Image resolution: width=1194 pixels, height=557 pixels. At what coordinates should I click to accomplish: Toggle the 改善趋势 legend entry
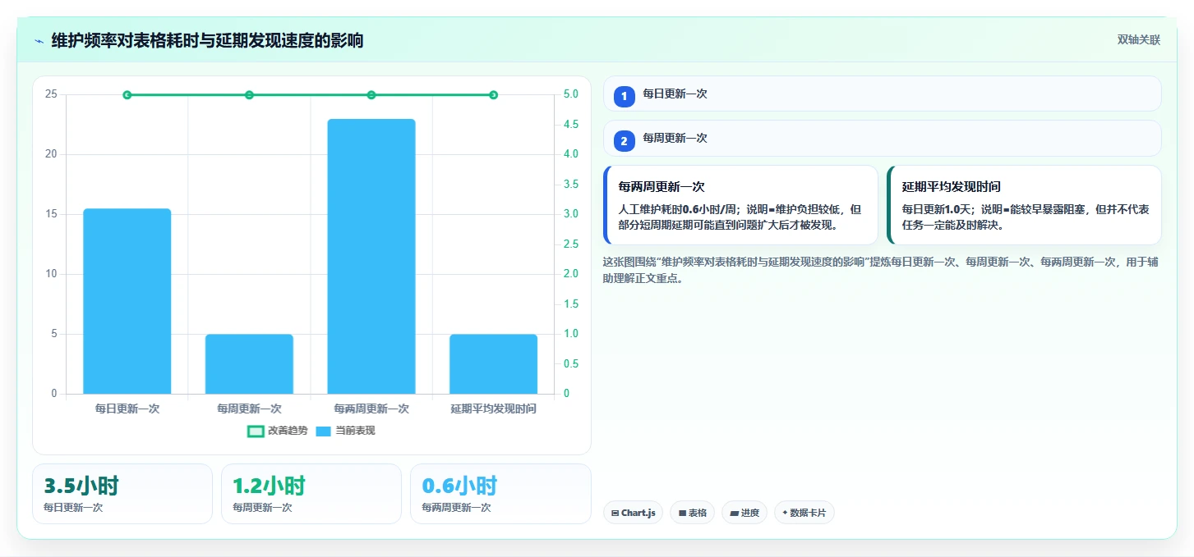278,431
